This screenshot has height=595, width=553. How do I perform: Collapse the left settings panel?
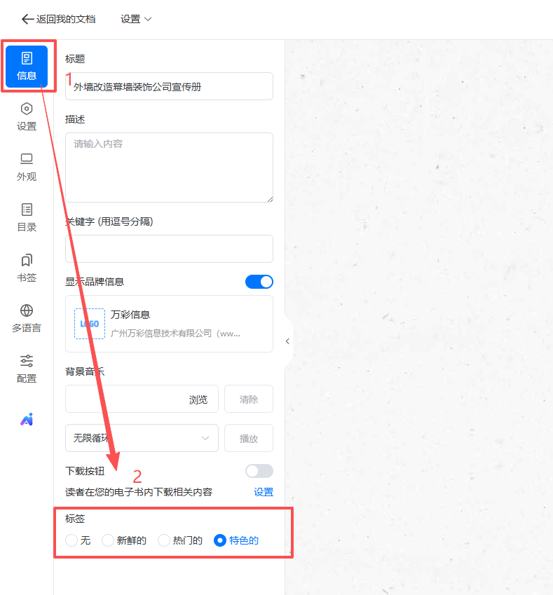click(287, 341)
